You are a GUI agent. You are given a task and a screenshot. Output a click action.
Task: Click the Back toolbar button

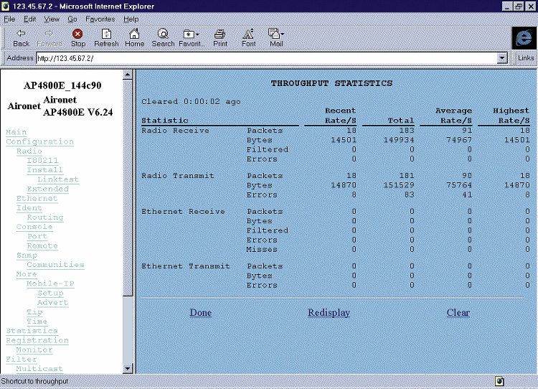click(21, 38)
